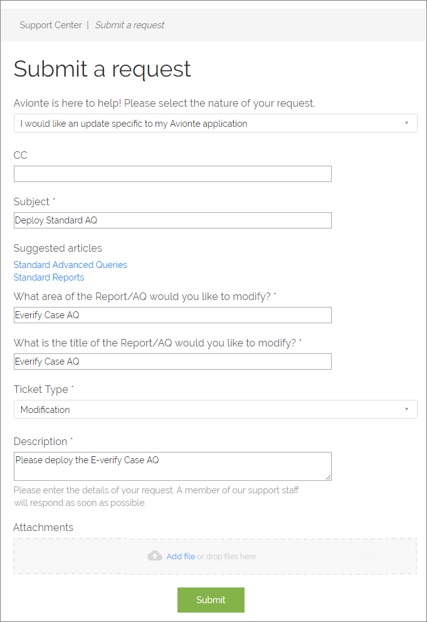Image resolution: width=427 pixels, height=622 pixels.
Task: Click the 'Subject' field label
Action: [x=32, y=201]
